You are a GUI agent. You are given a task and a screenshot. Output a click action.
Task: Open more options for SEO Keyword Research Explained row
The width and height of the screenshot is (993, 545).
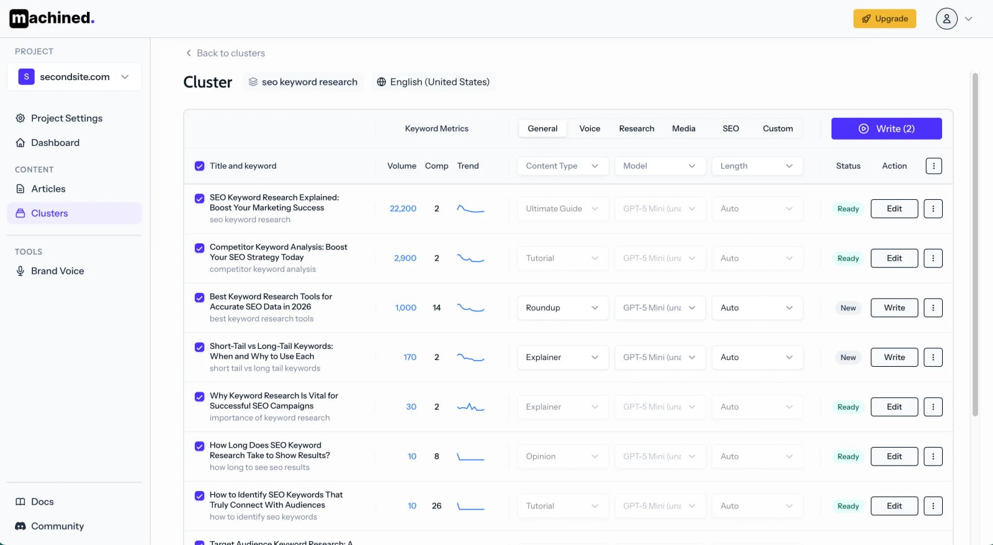coord(933,209)
